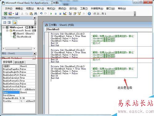Click the Break pause icon
Screen dimensions: 154x116
pyautogui.click(x=56, y=14)
